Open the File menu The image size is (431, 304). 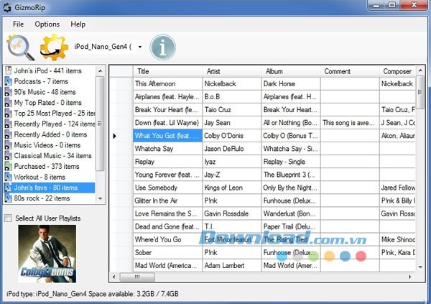(14, 24)
